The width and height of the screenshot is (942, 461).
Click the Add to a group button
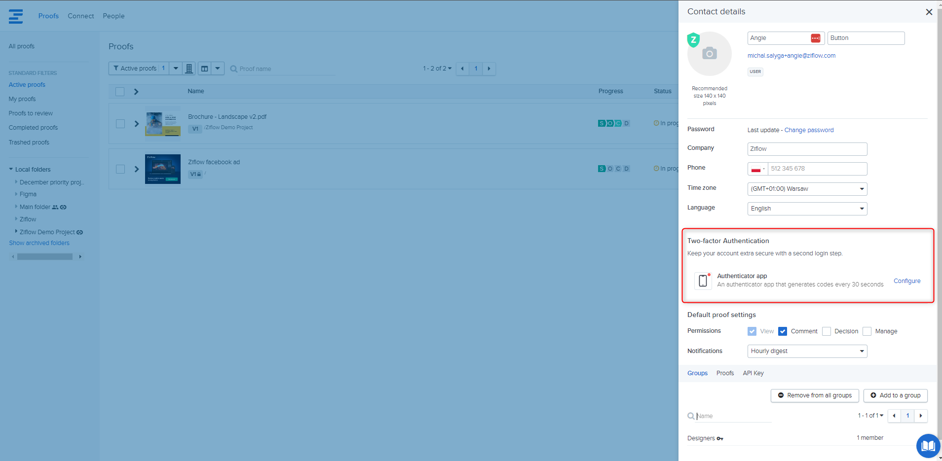point(895,395)
